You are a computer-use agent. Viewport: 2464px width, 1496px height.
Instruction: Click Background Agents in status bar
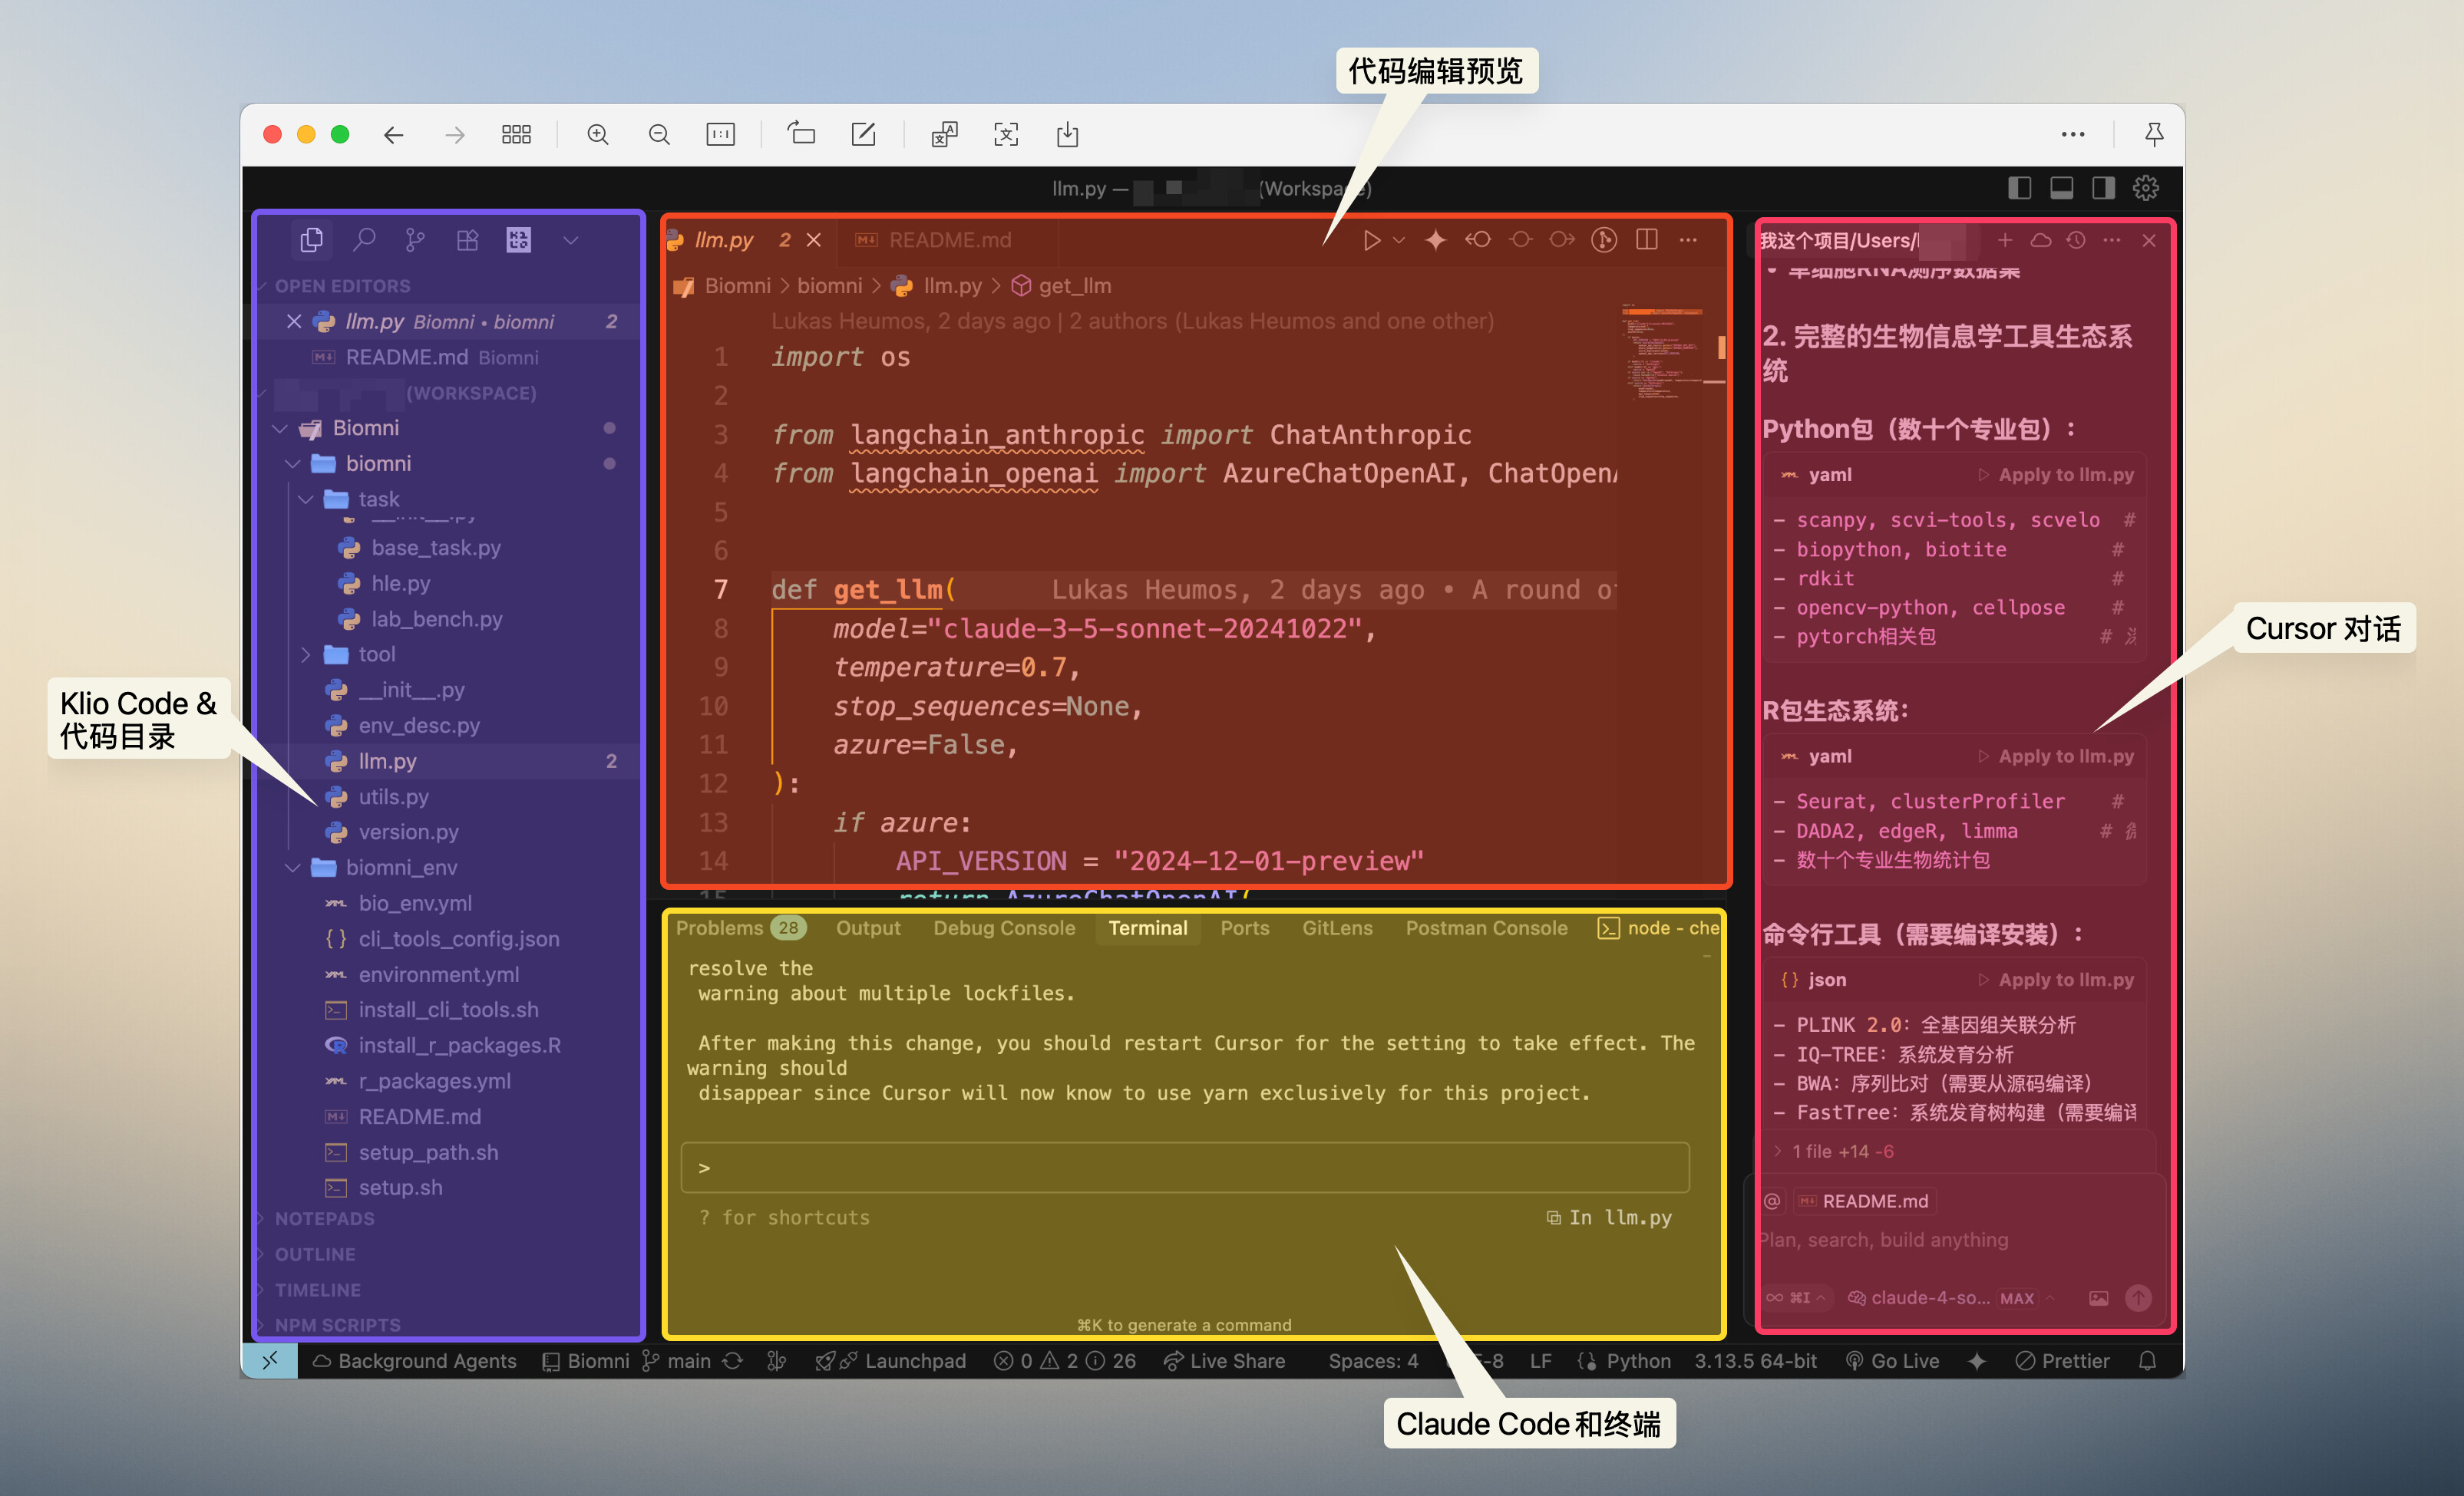tap(415, 1361)
